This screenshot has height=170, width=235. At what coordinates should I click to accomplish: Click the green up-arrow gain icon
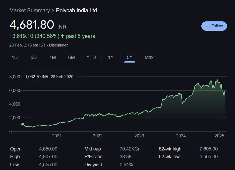[63, 36]
